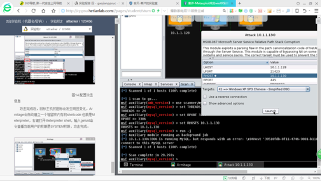This screenshot has width=323, height=181.
Task: Click the green book extension icon
Action: tap(241, 11)
